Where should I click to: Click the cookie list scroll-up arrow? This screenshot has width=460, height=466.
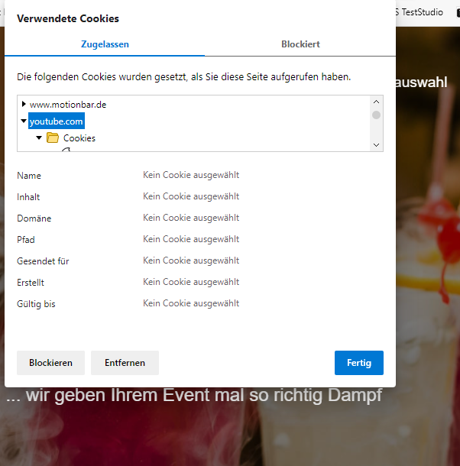(376, 102)
